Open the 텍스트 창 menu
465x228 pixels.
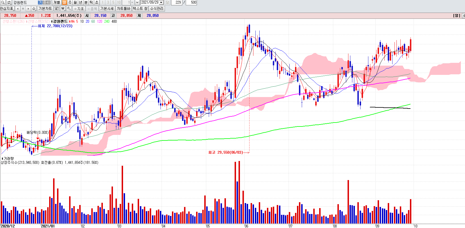[140, 9]
